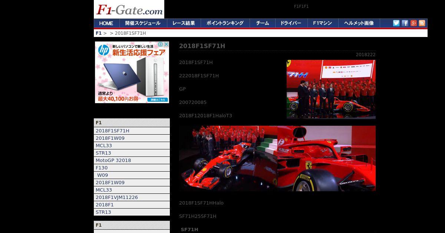This screenshot has height=233, width=445.
Task: Open ヘルメット画像 menu item
Action: 359,23
